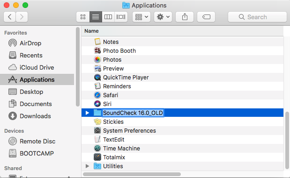This screenshot has height=178, width=290.
Task: Select the Time Machine name text
Action: (x=121, y=148)
